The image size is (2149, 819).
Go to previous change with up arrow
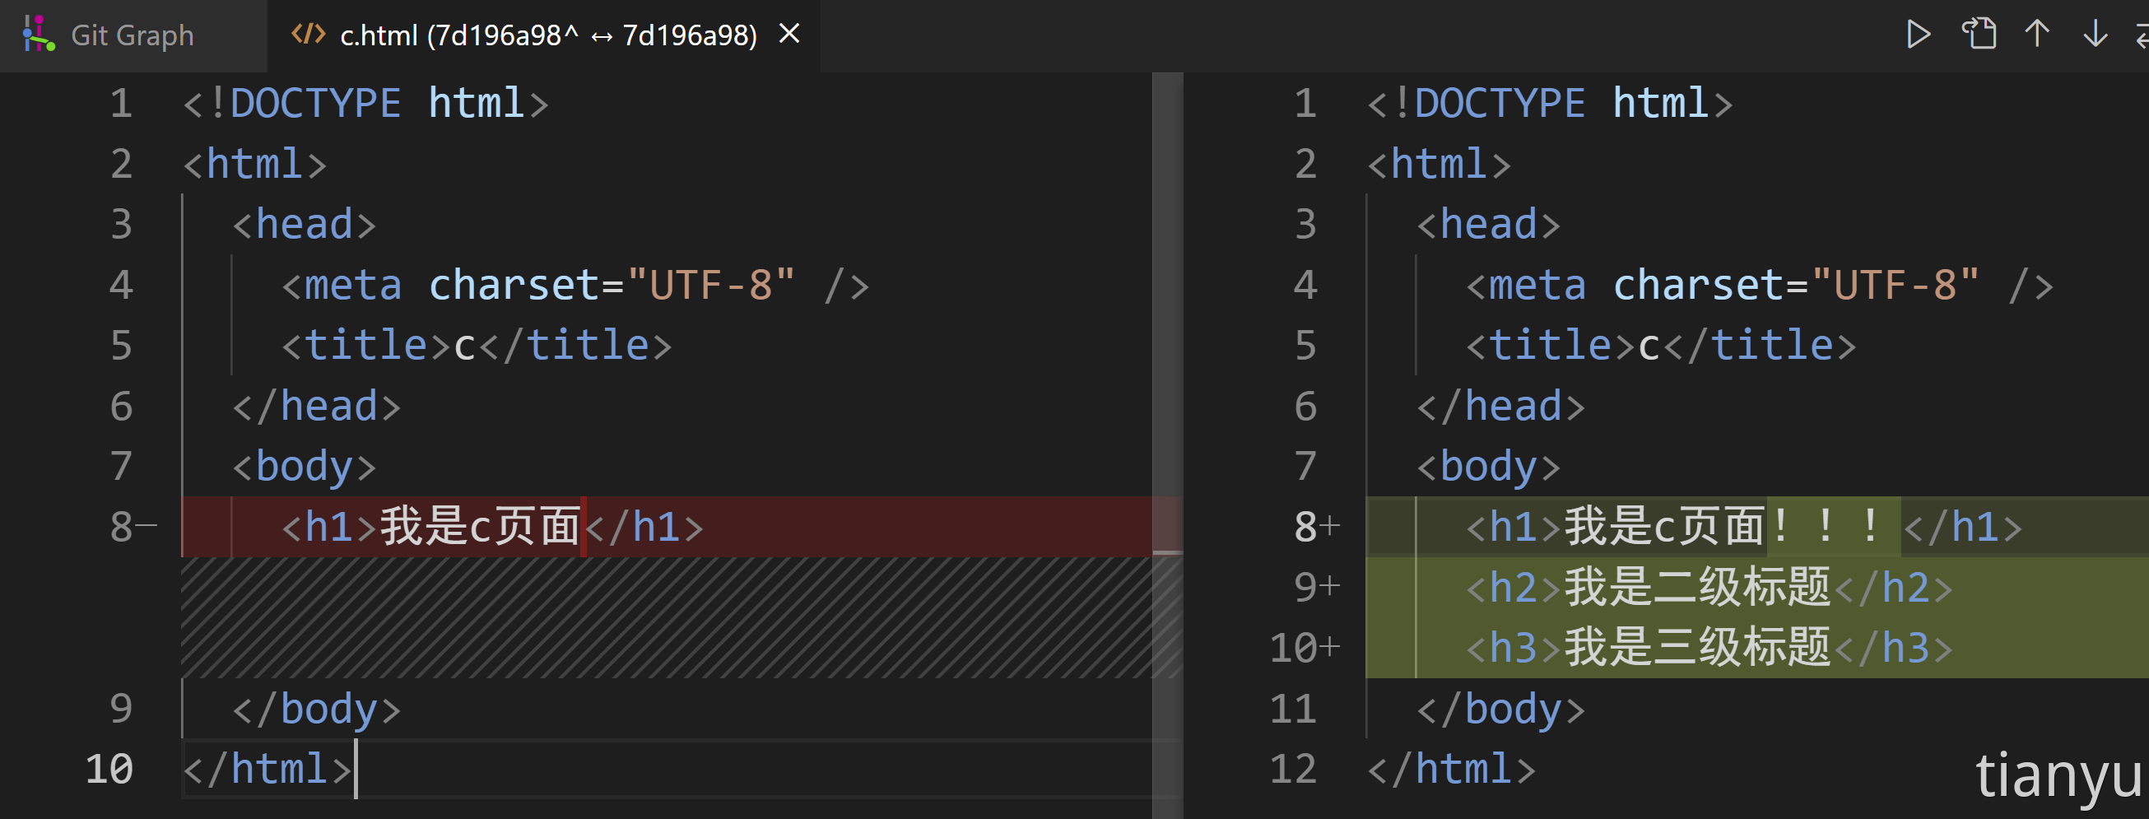[2037, 35]
